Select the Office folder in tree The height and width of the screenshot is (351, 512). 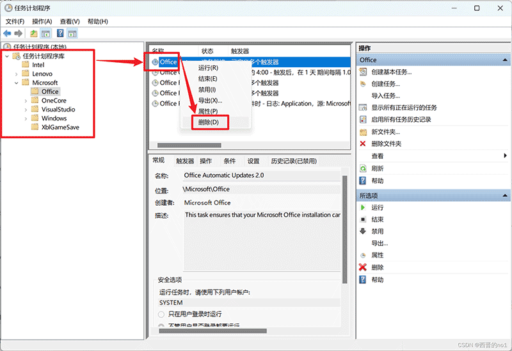50,92
